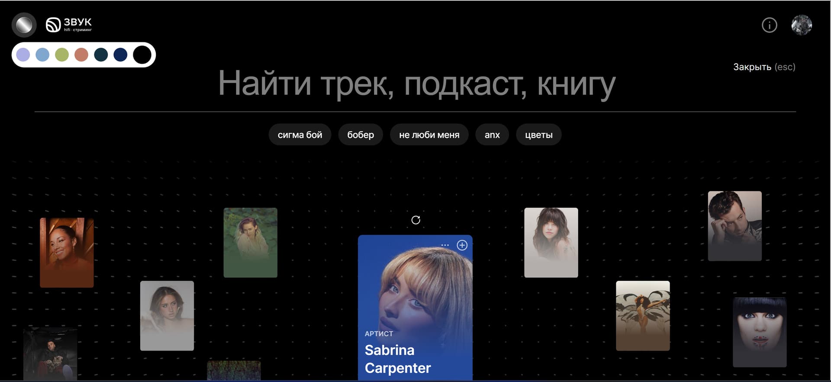Refresh suggestions with the reload icon
Viewport: 831px width, 382px height.
(415, 220)
